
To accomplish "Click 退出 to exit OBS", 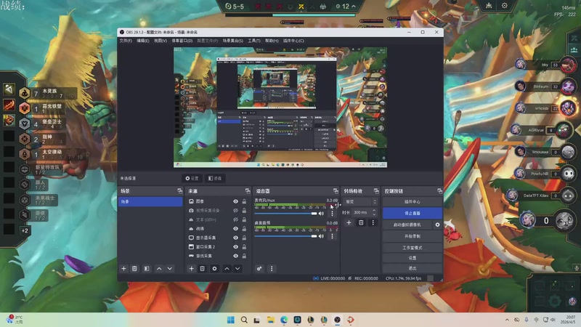I will [413, 267].
